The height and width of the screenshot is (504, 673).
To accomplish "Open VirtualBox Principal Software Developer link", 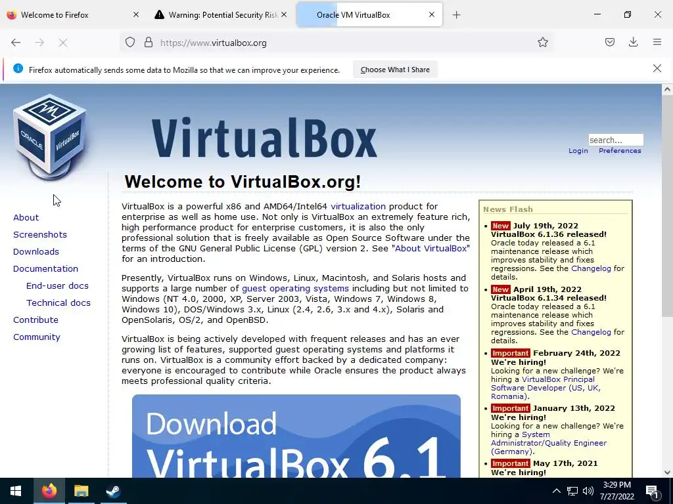I will [x=545, y=388].
